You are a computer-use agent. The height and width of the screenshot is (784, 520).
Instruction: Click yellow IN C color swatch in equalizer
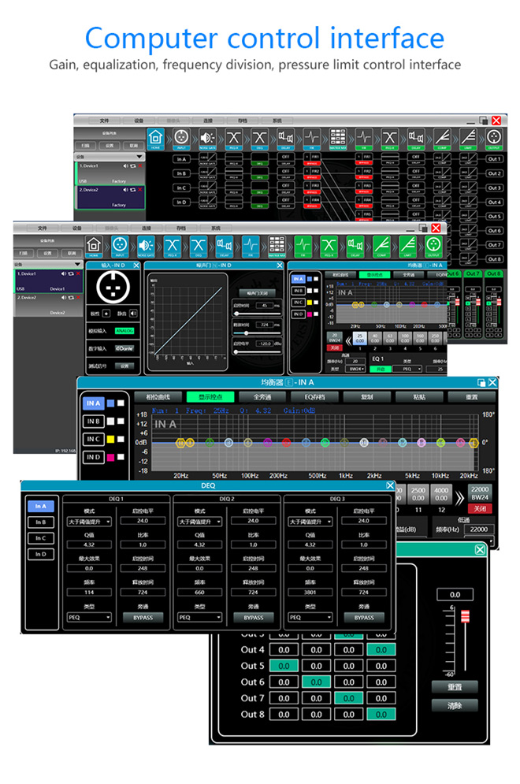coord(110,439)
